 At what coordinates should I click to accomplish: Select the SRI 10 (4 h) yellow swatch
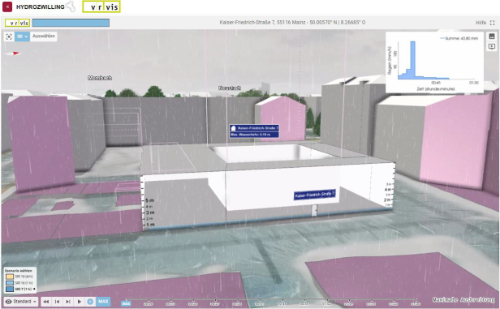tap(10, 277)
